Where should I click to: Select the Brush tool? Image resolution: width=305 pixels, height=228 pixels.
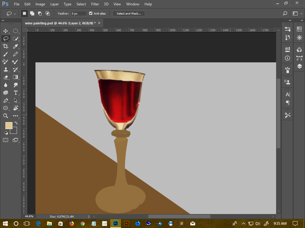(6, 54)
